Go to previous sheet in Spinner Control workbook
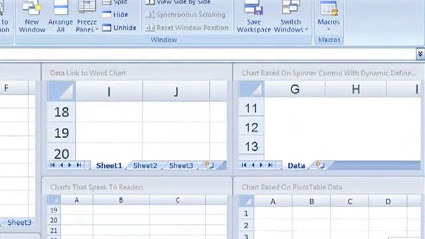Screen dimensions: 425x239 (x=253, y=165)
